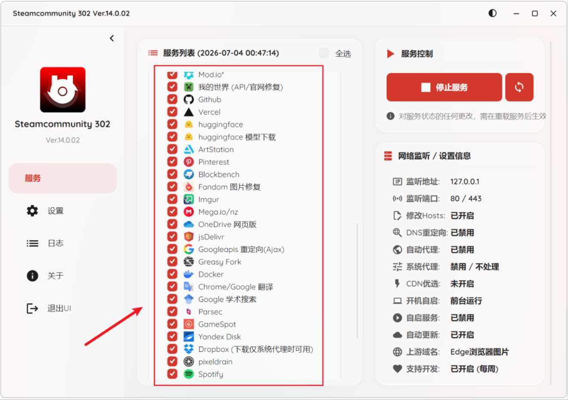Uncheck the huggingface 模型下载 checkbox
568x400 pixels.
tap(172, 137)
